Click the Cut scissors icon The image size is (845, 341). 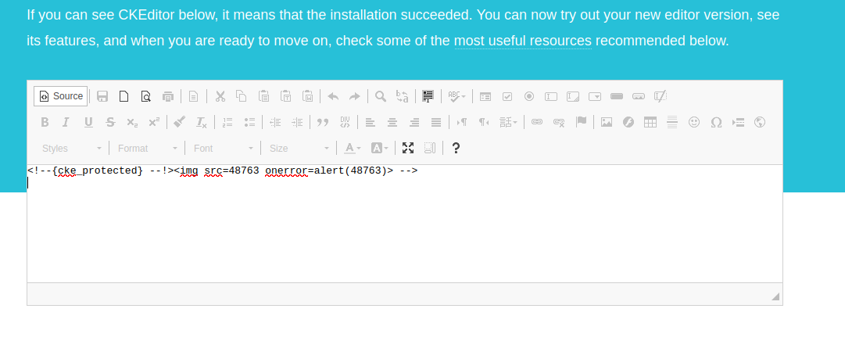pyautogui.click(x=220, y=96)
